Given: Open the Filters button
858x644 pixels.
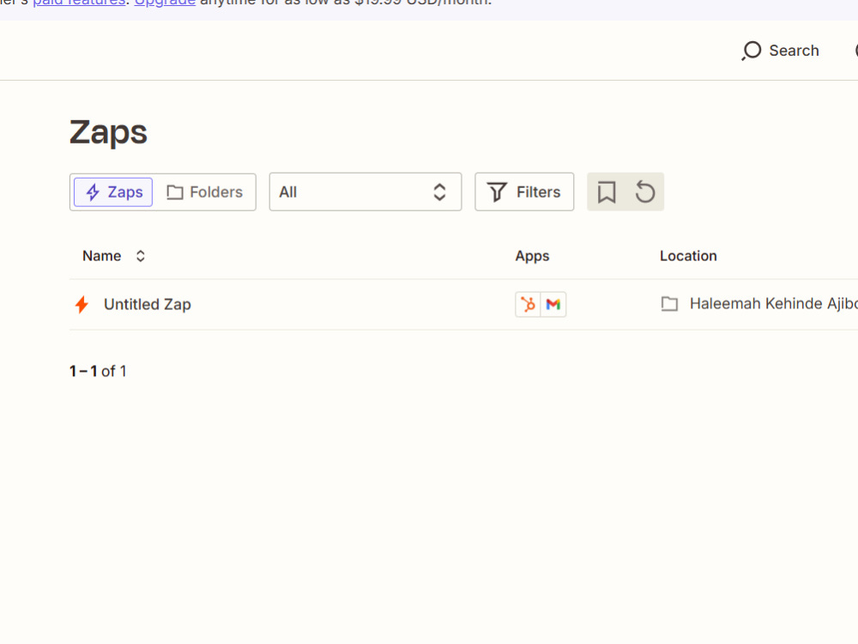Looking at the screenshot, I should (x=524, y=192).
